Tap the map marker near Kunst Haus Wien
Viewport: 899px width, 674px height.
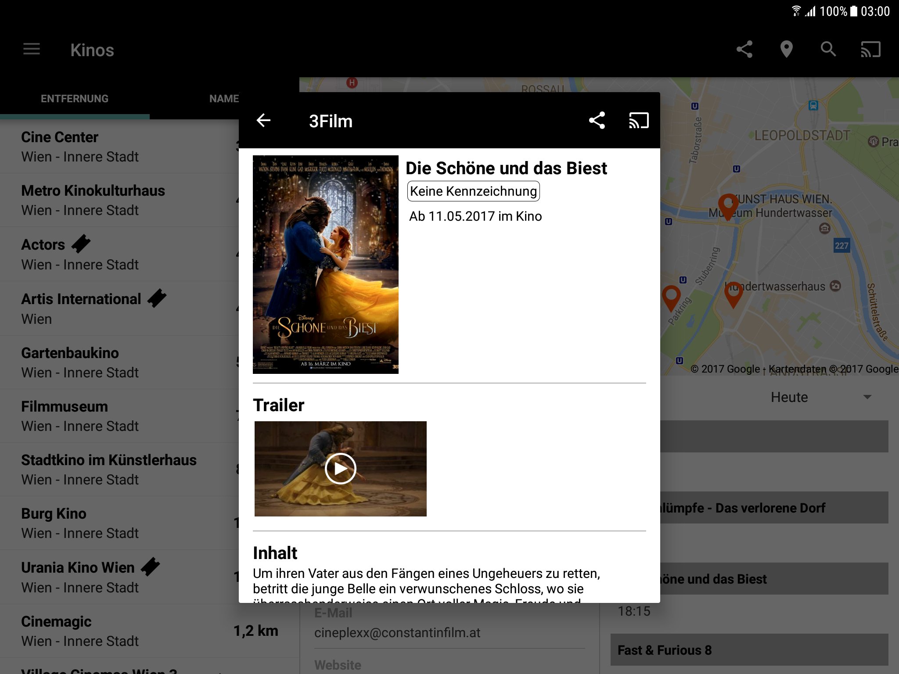[728, 205]
